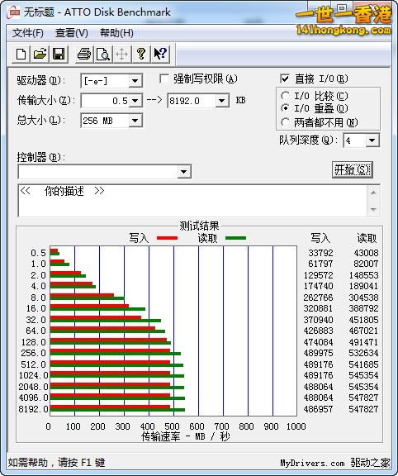Choose the 两者都不用 radio option
This screenshot has width=398, height=476.
click(285, 122)
